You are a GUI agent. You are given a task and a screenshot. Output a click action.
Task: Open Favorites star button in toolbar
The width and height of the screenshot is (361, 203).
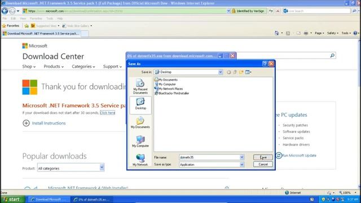pyautogui.click(x=11, y=26)
